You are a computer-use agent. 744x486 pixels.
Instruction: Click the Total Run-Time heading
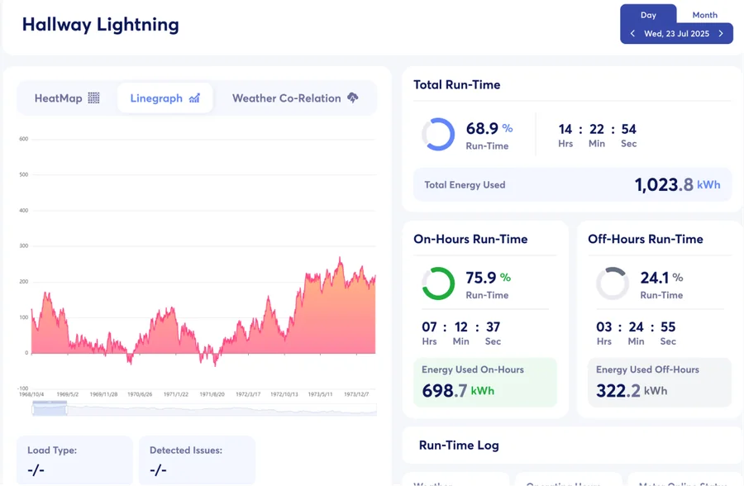click(x=456, y=85)
